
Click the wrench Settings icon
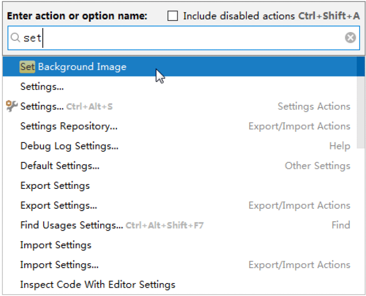tap(12, 106)
